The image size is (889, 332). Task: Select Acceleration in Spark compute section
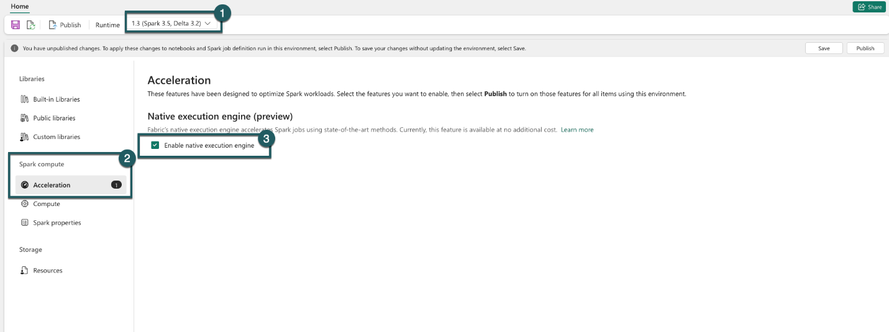click(x=71, y=185)
